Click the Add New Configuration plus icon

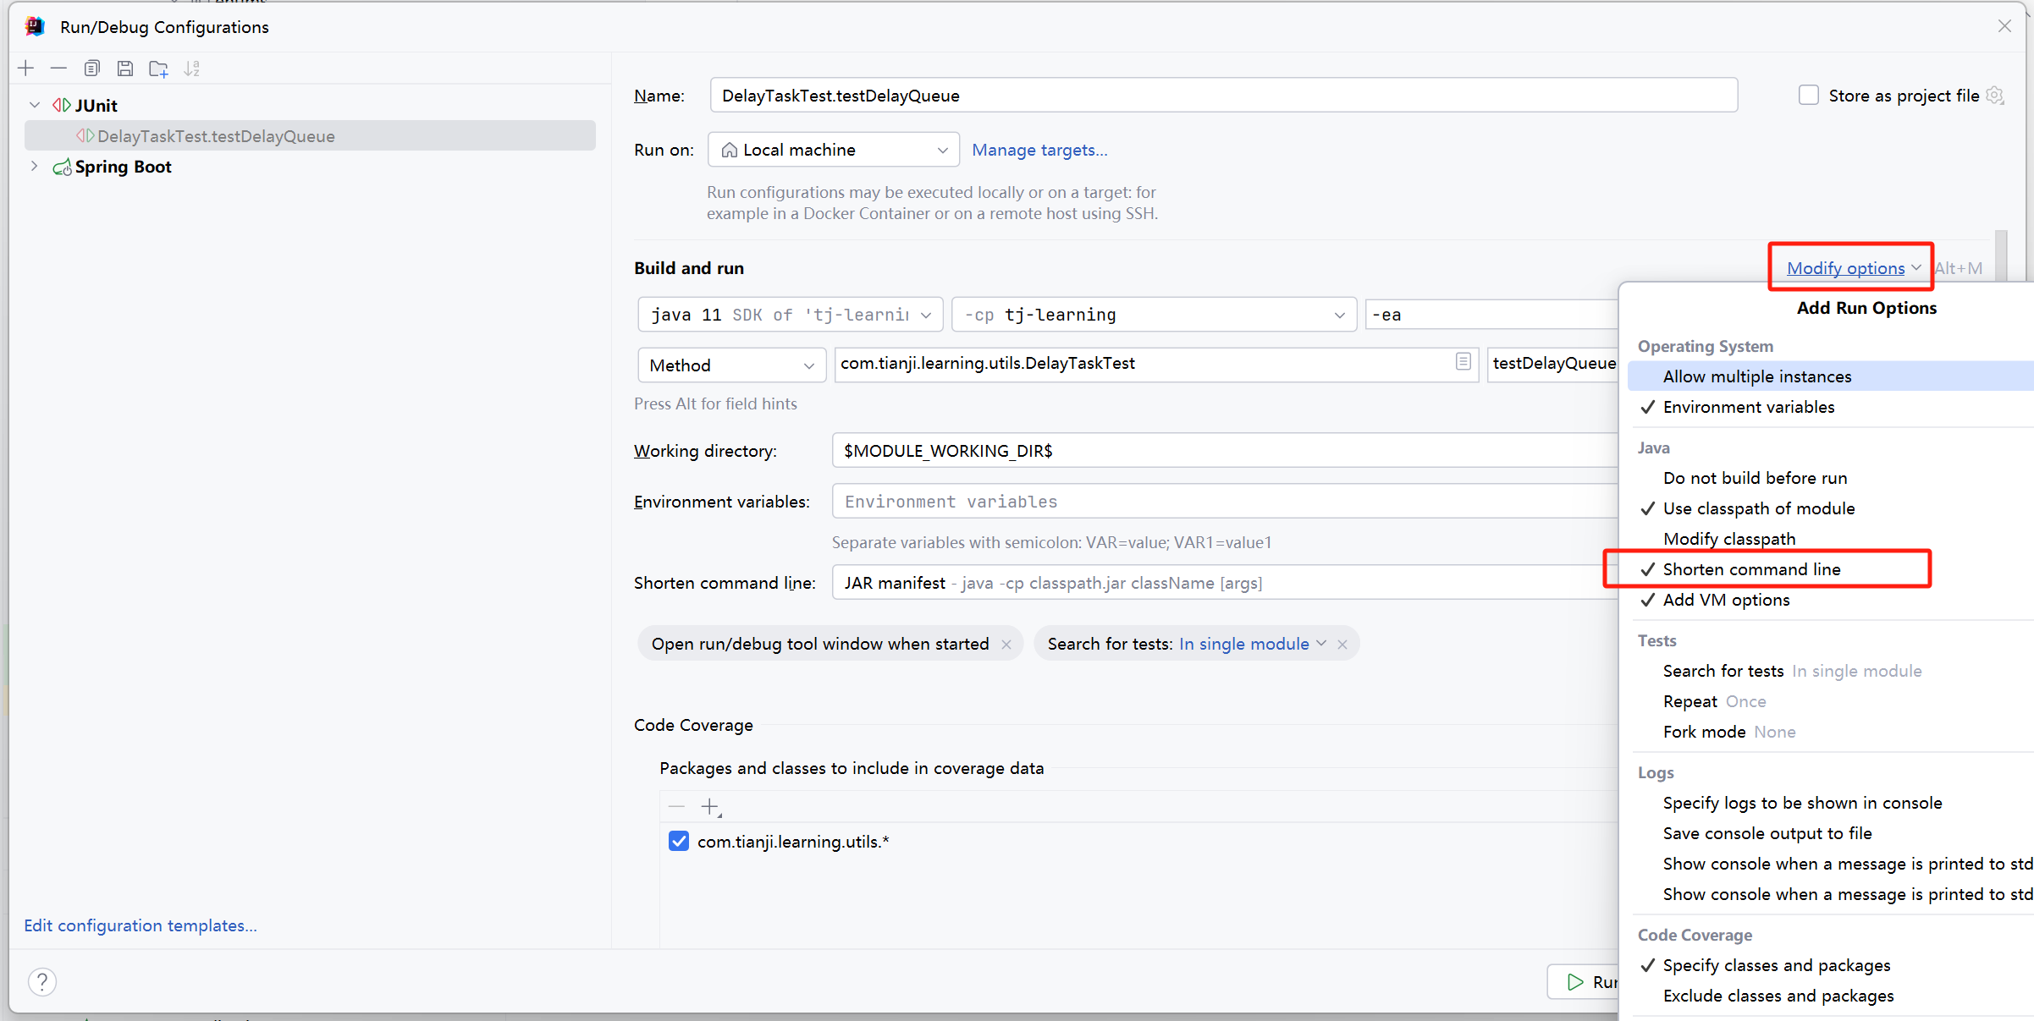click(x=25, y=69)
